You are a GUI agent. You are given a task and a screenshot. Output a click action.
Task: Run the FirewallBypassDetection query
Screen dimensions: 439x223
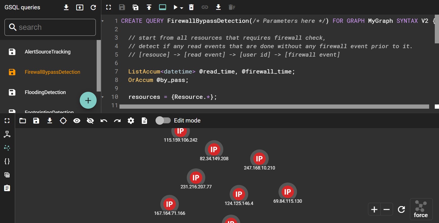tap(176, 7)
